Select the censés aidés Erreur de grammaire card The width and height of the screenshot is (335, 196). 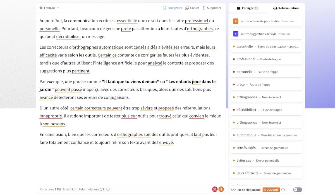(x=266, y=148)
